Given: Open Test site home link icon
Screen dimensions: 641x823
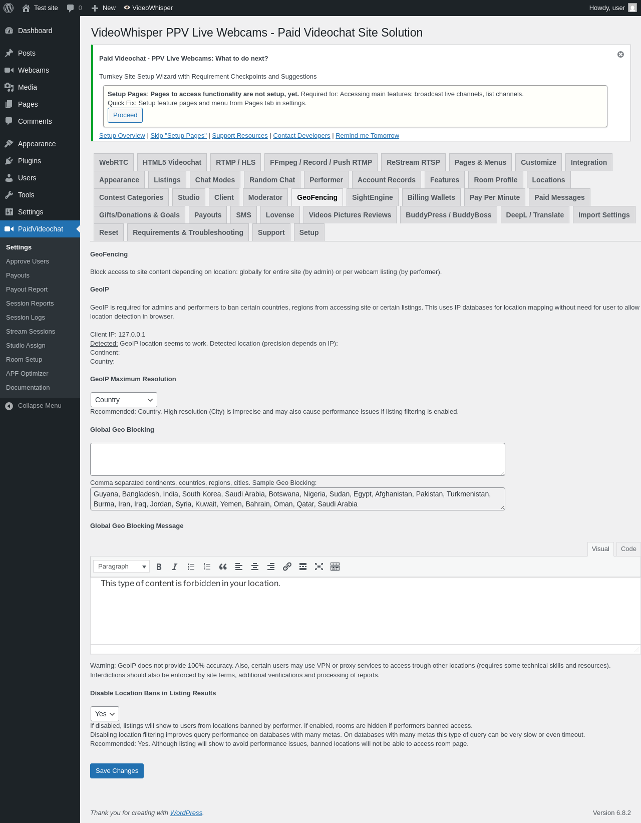Looking at the screenshot, I should pyautogui.click(x=26, y=8).
